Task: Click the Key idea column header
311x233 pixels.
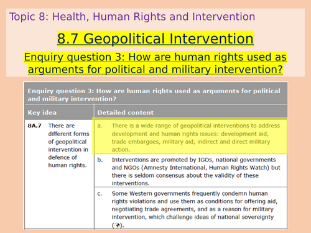Action: (x=42, y=112)
